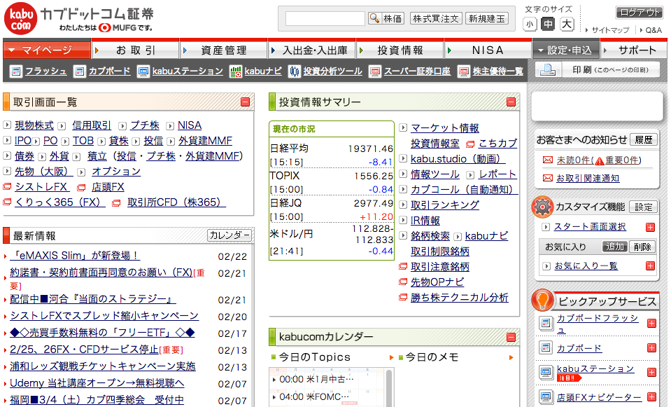
Task: Open the 入出金・入出庫 menu
Action: (x=311, y=50)
